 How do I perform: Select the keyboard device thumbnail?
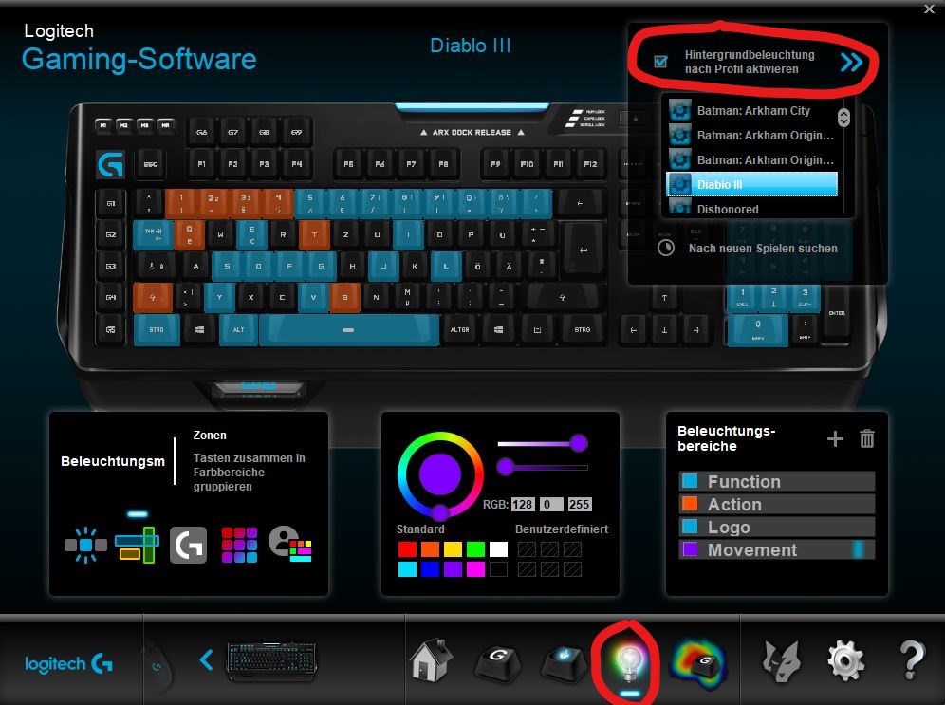click(271, 661)
